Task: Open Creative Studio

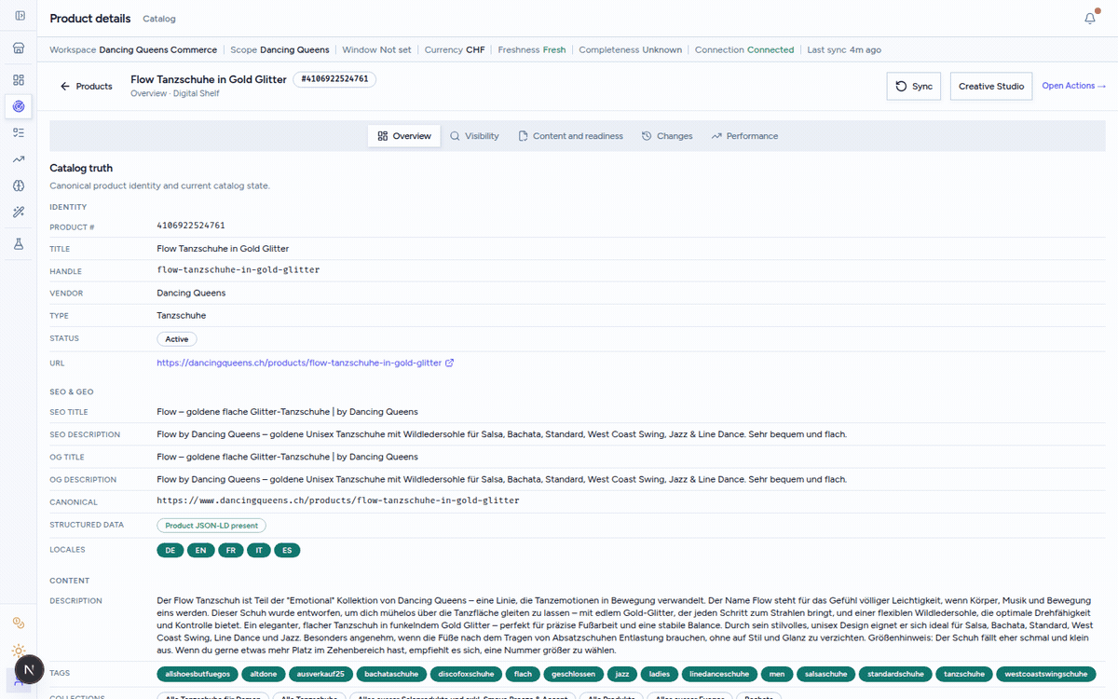Action: [x=991, y=86]
